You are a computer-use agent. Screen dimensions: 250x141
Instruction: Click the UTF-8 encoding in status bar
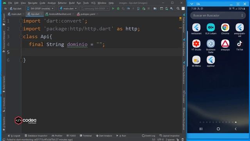[x=161, y=139]
